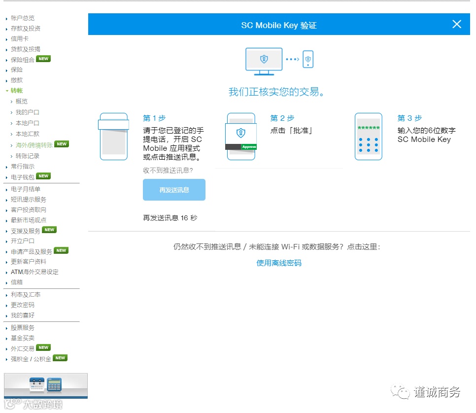Open 外汇交易 link

coord(23,348)
